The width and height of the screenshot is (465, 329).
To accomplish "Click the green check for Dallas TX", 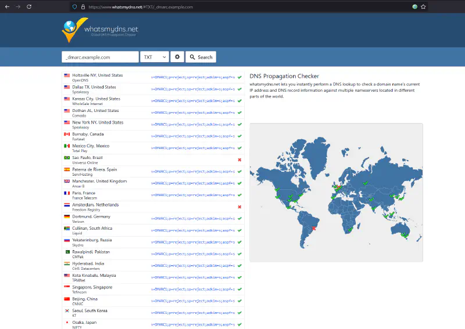I will tap(239, 89).
